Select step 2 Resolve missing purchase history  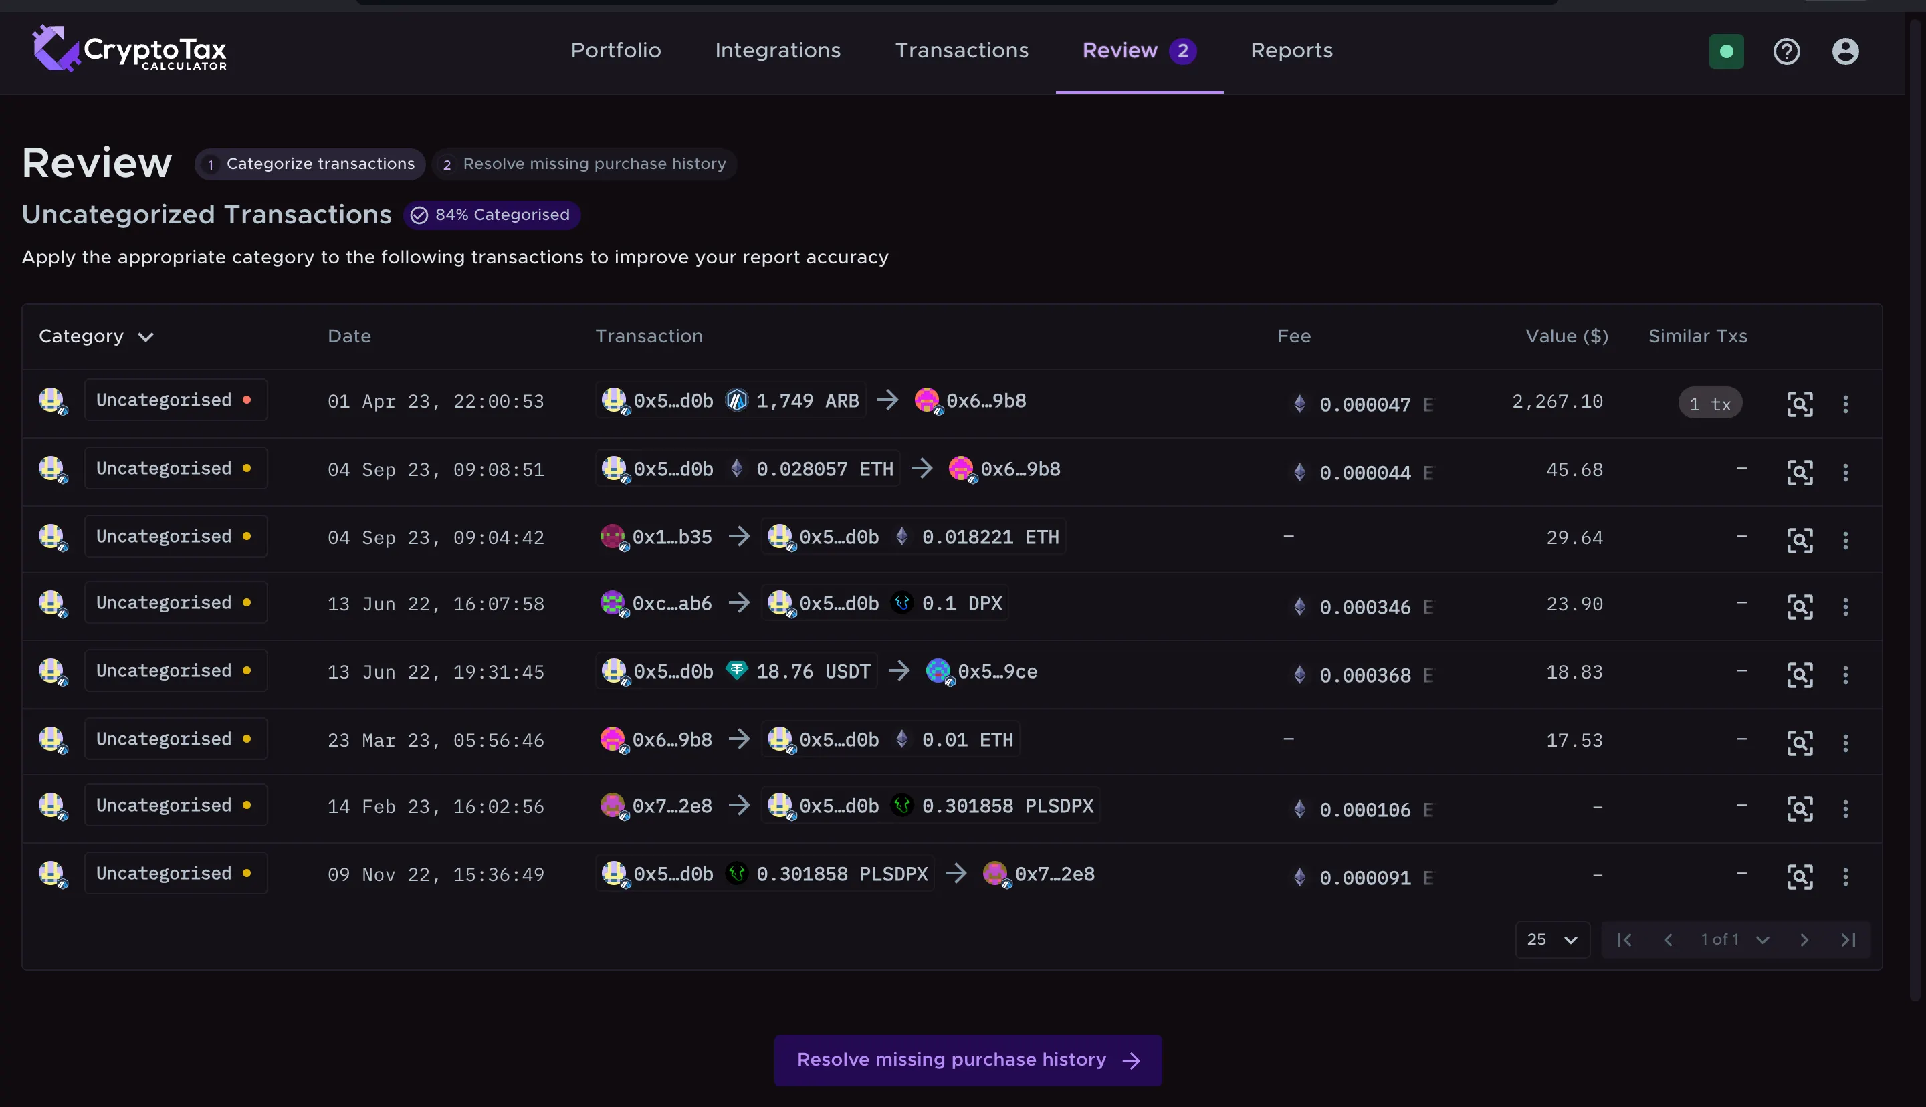tap(584, 164)
